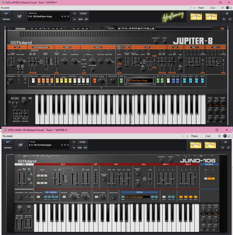Click the JUPITER-8 patch name display
Screen dimensions: 233x235
coord(140,81)
